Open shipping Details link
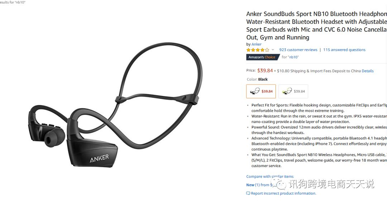This screenshot has height=201, width=387. pos(368,71)
